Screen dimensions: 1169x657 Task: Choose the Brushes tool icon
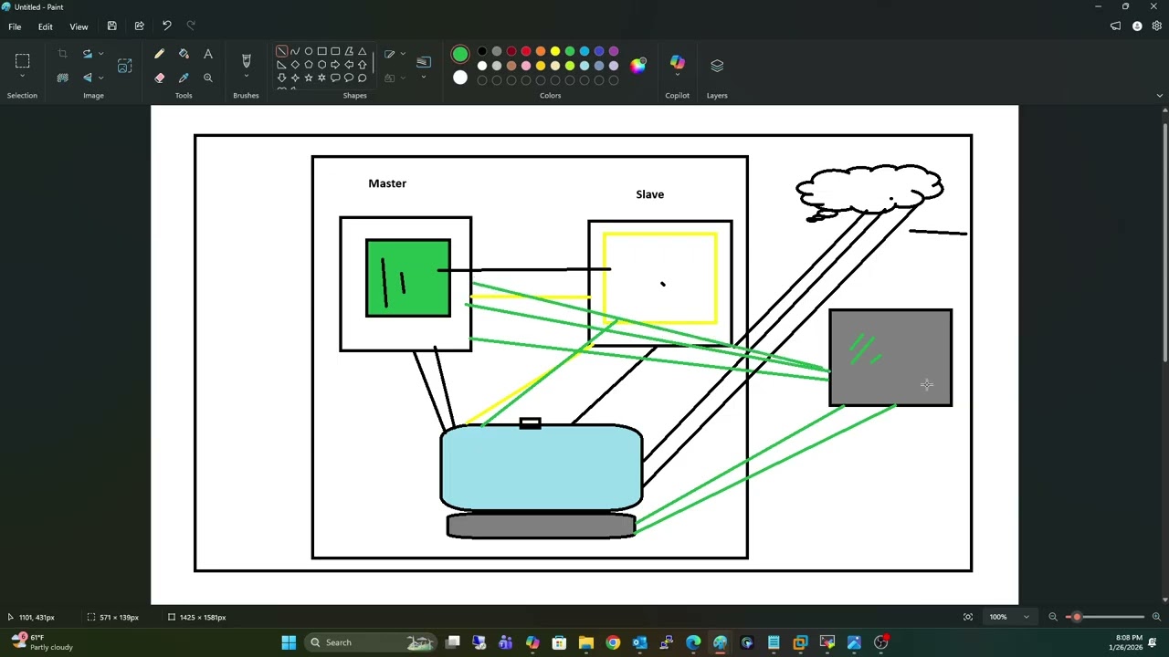[x=246, y=61]
